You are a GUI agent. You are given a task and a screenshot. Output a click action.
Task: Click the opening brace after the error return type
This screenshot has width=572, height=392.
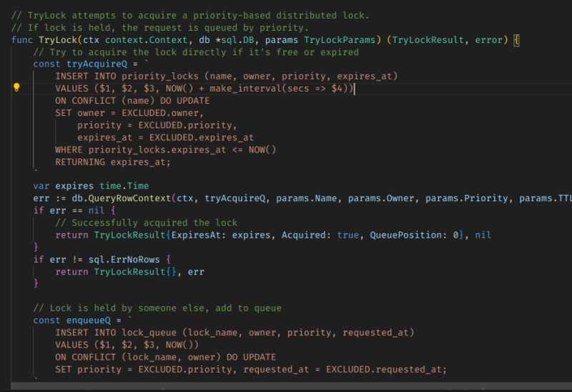click(517, 40)
